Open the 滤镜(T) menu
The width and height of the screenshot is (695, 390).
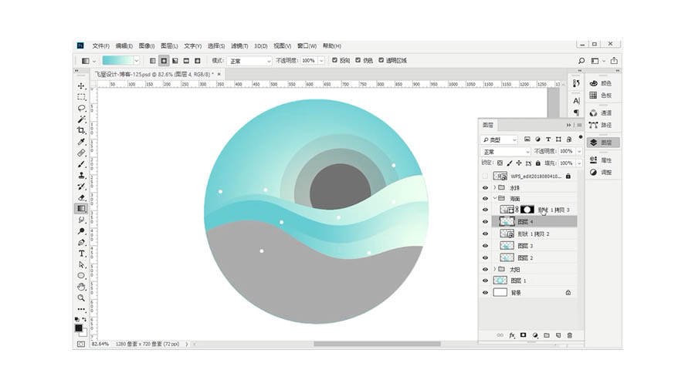[239, 45]
